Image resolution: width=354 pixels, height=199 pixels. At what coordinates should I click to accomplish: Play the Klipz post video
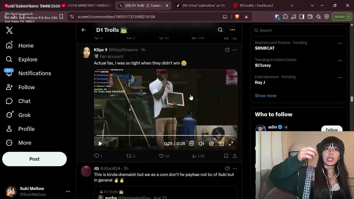[100, 143]
